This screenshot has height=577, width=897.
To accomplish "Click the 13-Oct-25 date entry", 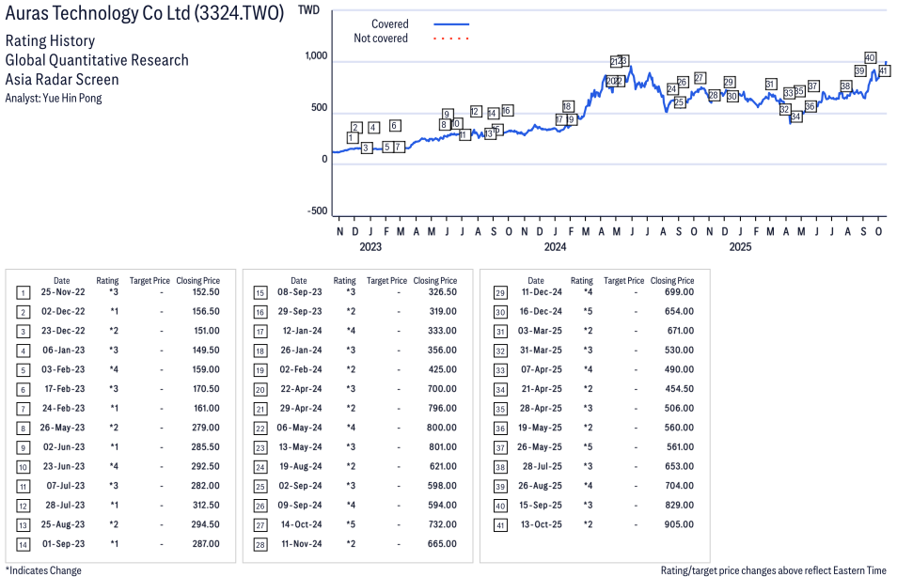I will (x=541, y=524).
